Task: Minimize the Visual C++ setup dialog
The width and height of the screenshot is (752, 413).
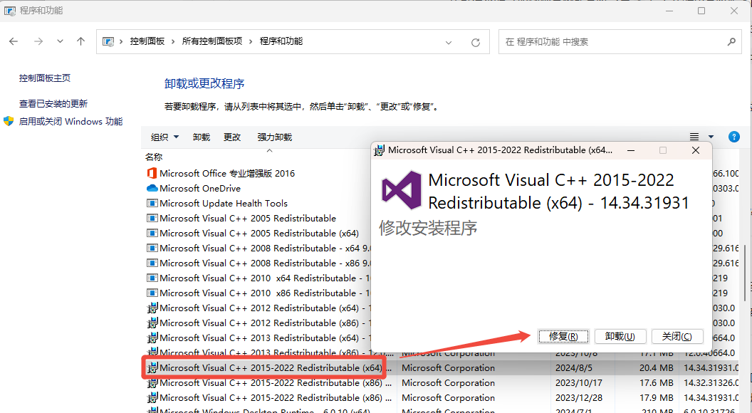Action: click(631, 150)
